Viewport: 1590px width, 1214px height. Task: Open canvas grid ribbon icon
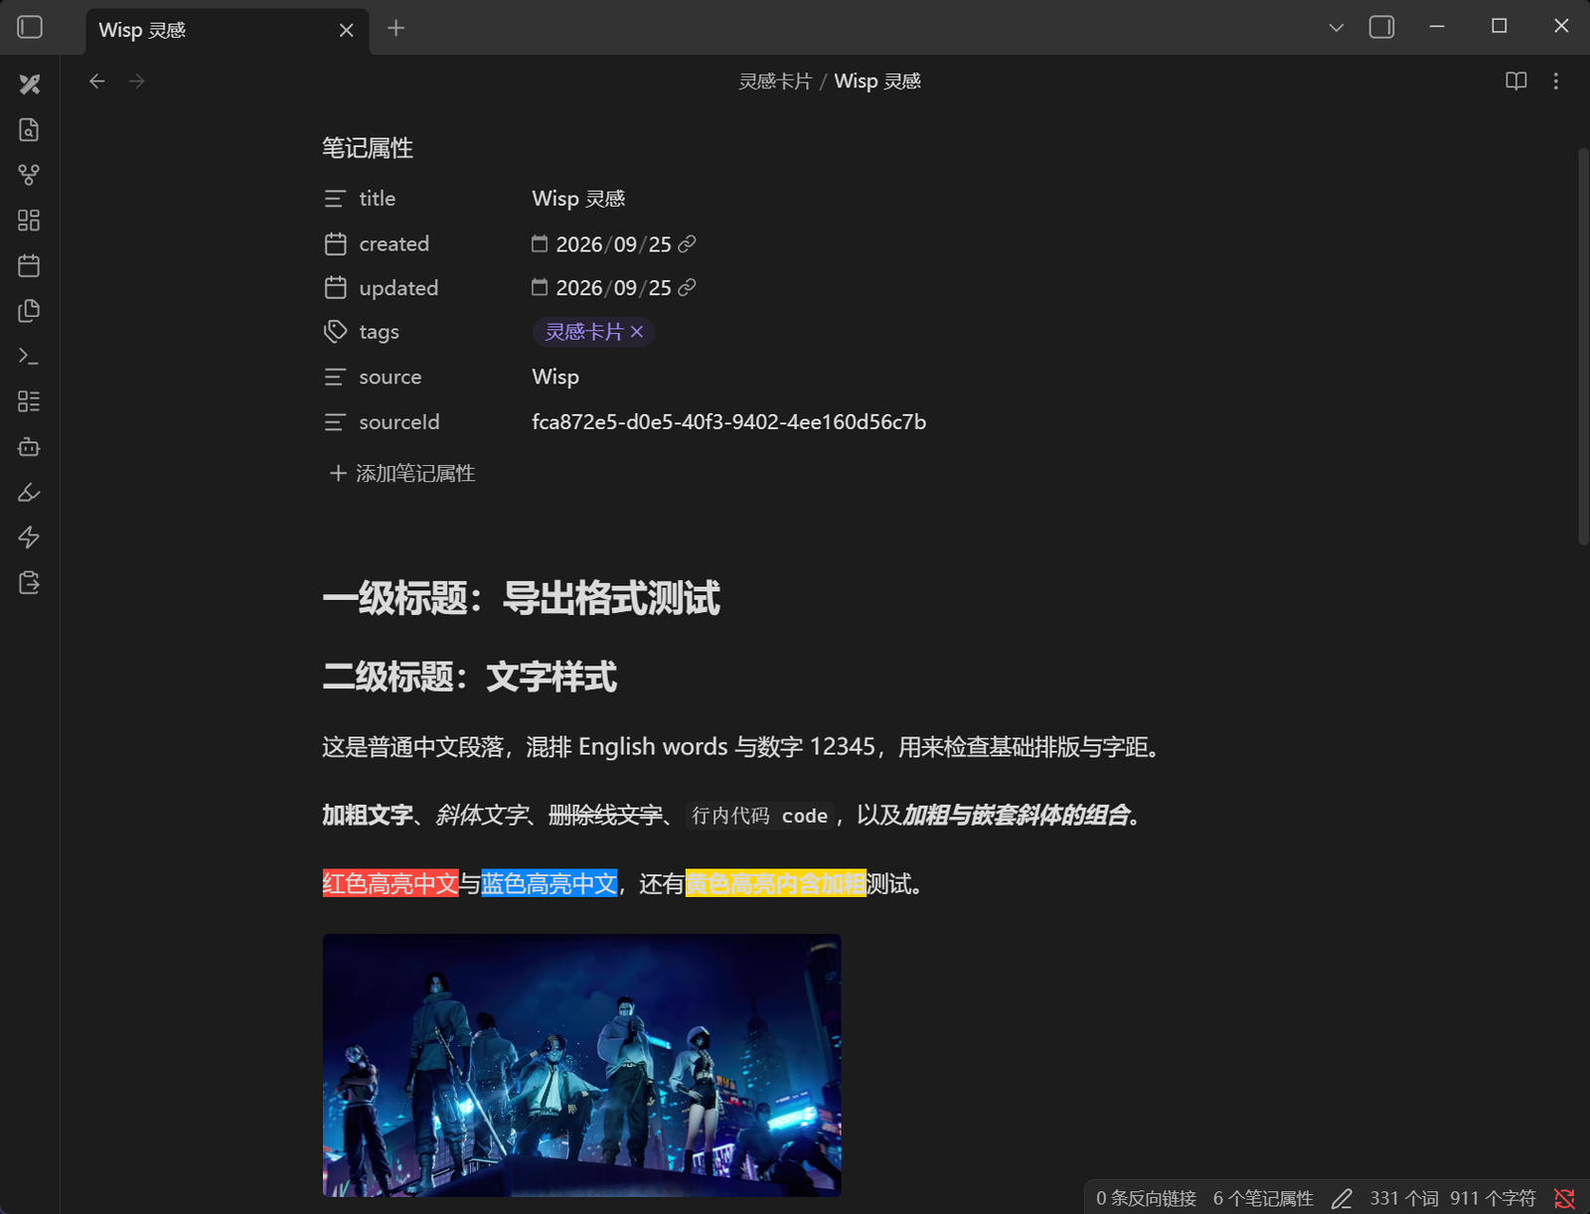(29, 220)
